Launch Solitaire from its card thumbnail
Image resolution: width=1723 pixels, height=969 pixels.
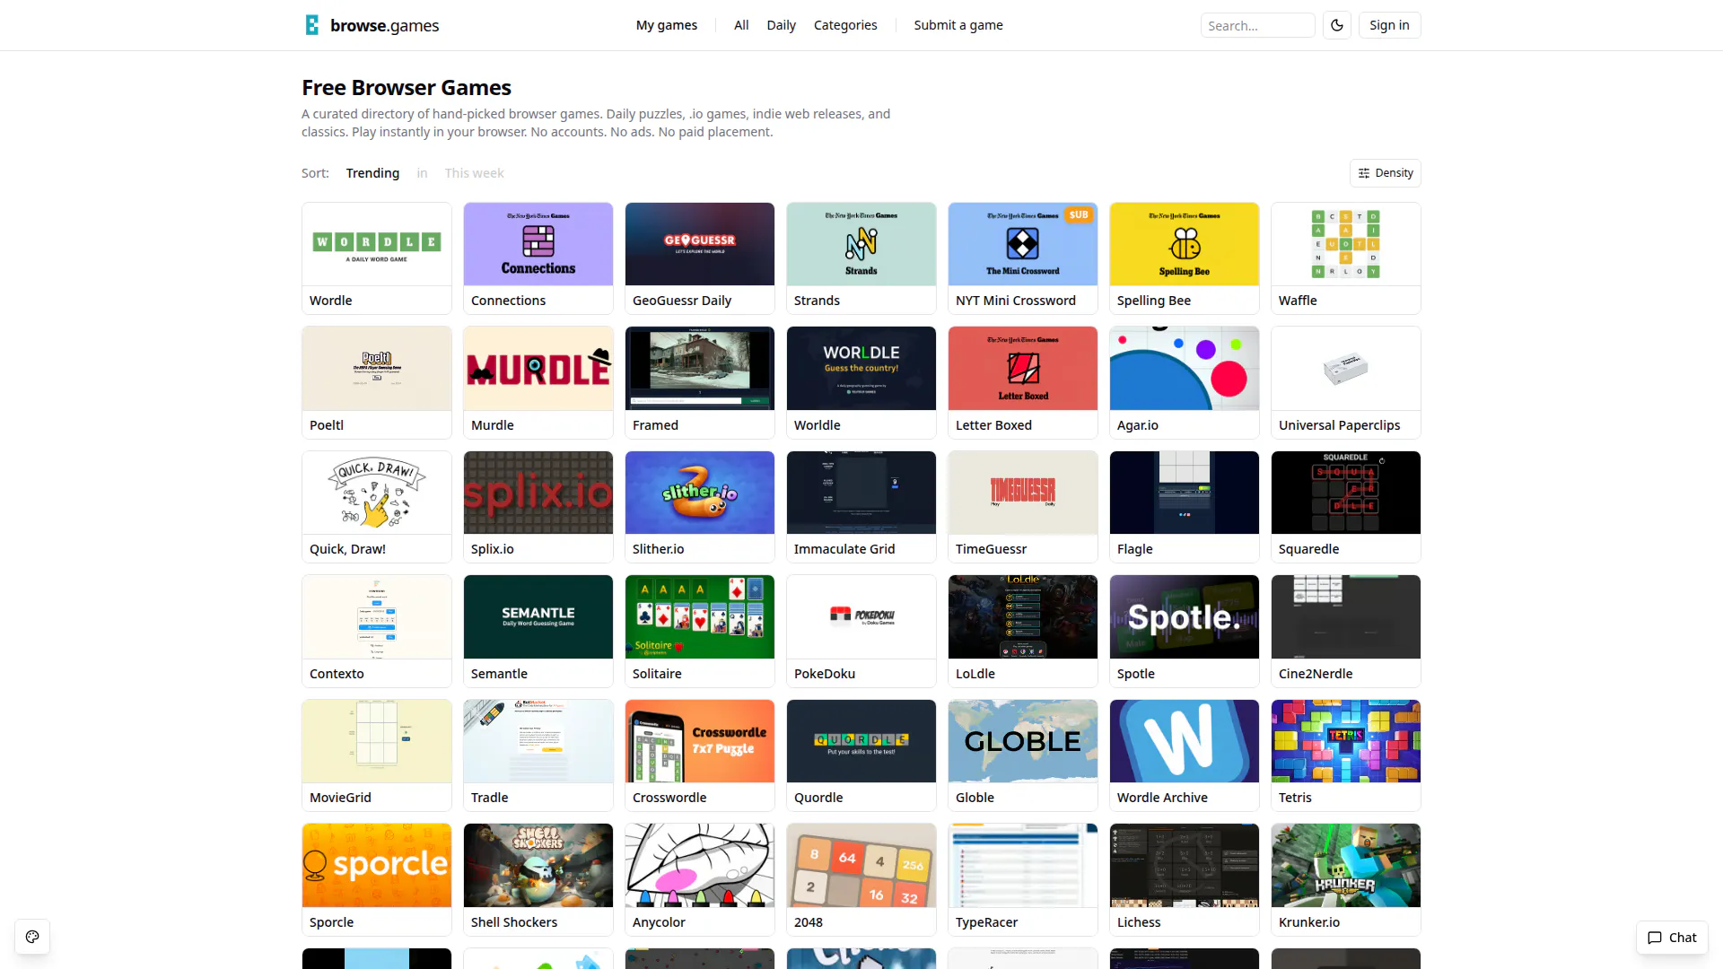(x=700, y=617)
